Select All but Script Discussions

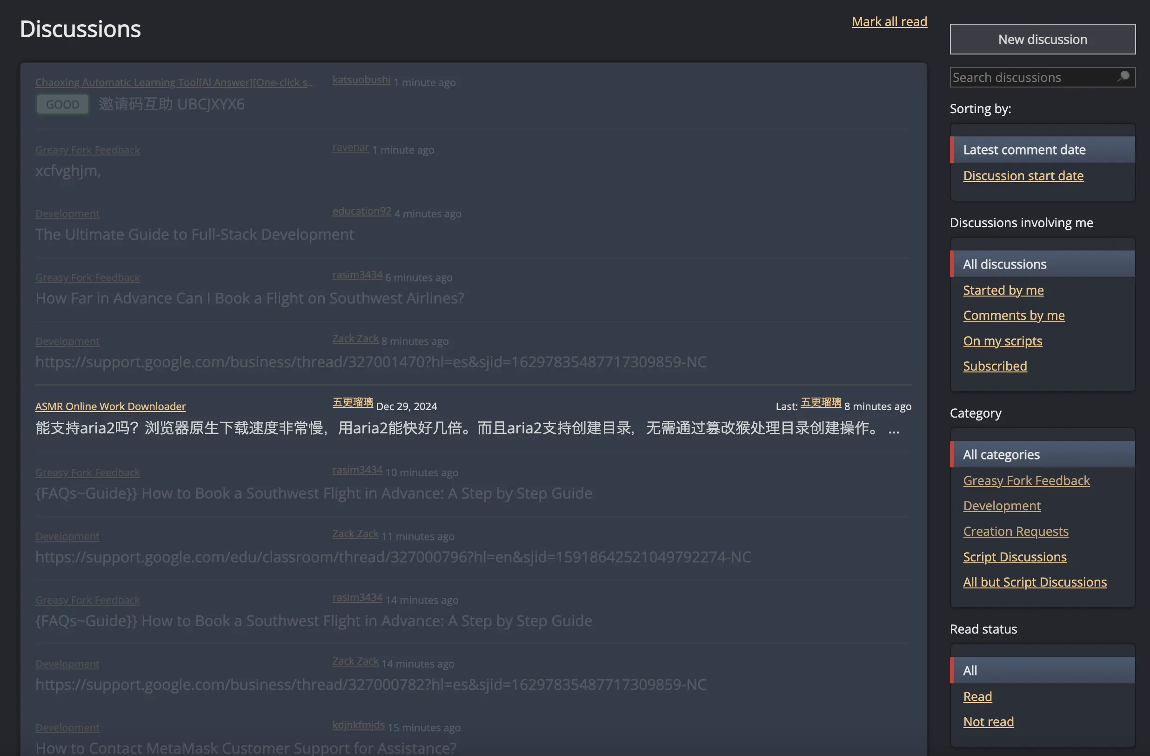click(1035, 582)
